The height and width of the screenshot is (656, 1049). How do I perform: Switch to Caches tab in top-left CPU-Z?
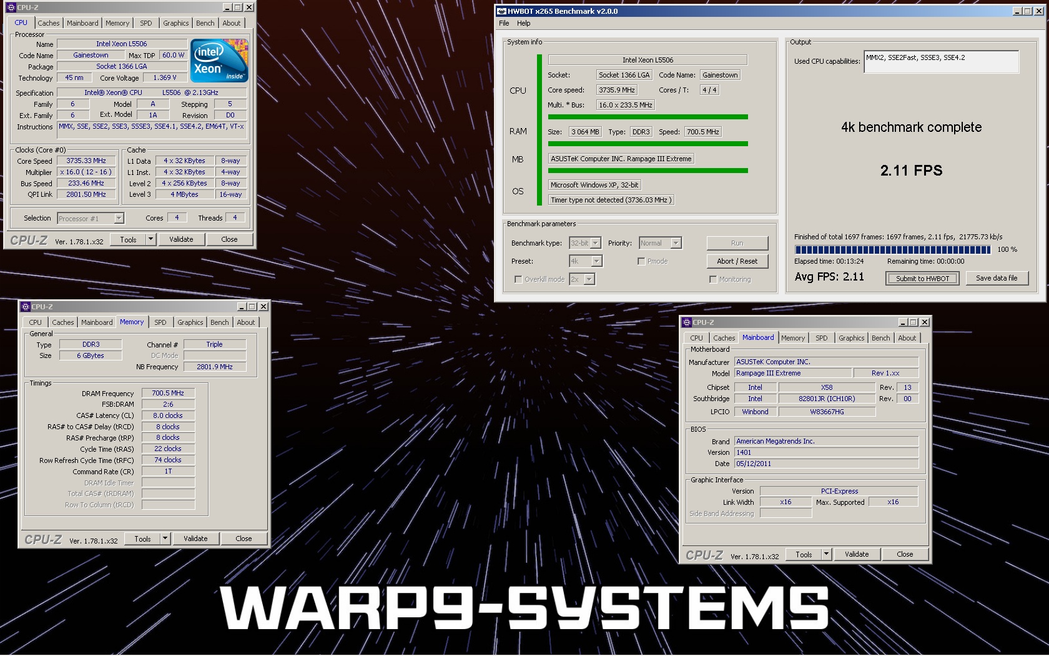(49, 23)
